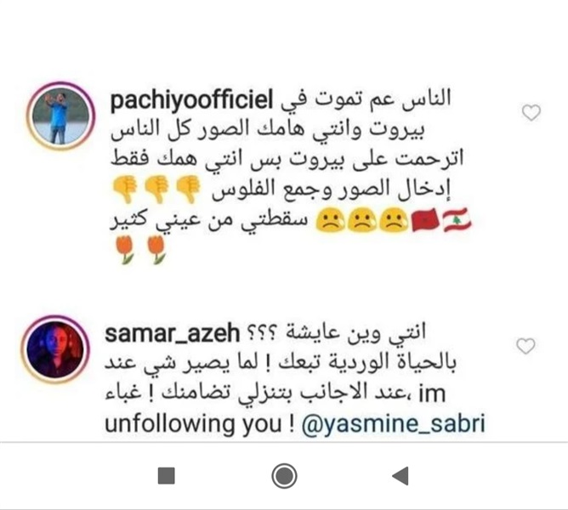Like the samar_azeh comment with heart
This screenshot has height=510, width=568.
point(525,346)
